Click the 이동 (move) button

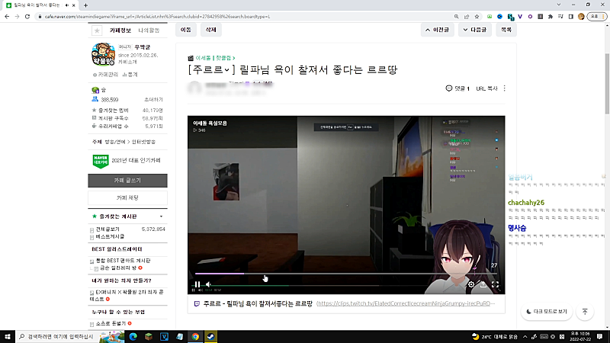pos(186,30)
